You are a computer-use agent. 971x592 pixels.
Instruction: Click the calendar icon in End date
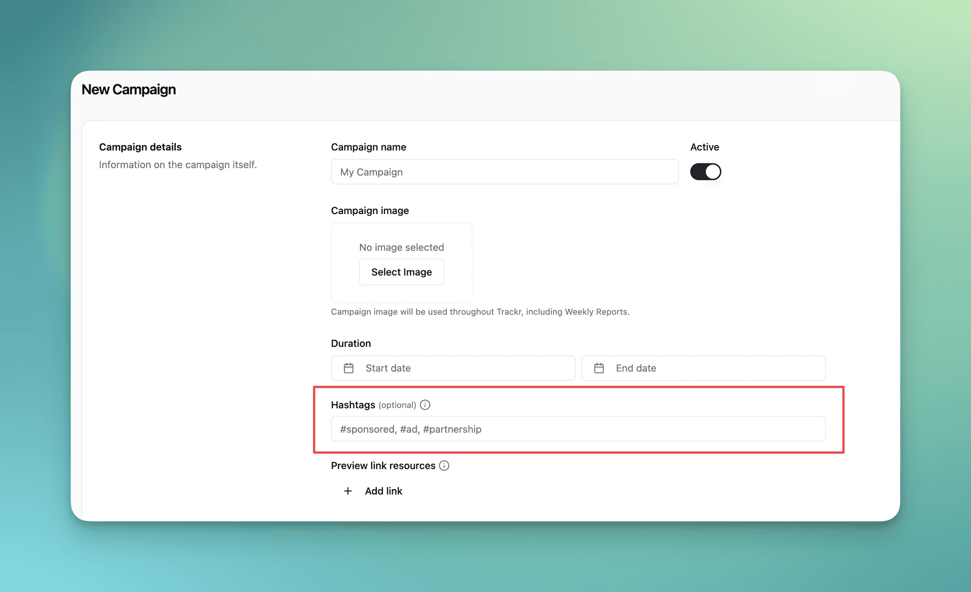(x=599, y=368)
